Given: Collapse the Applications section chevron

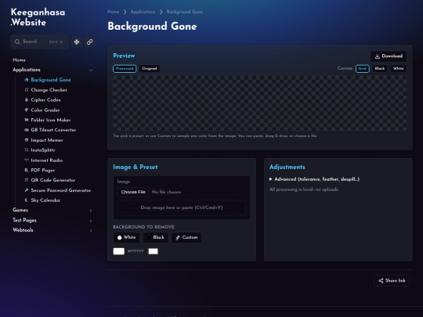Looking at the screenshot, I should pos(91,70).
